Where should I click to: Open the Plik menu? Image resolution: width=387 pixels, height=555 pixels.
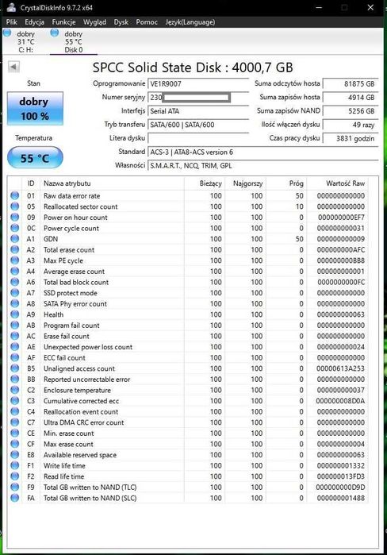pyautogui.click(x=11, y=22)
